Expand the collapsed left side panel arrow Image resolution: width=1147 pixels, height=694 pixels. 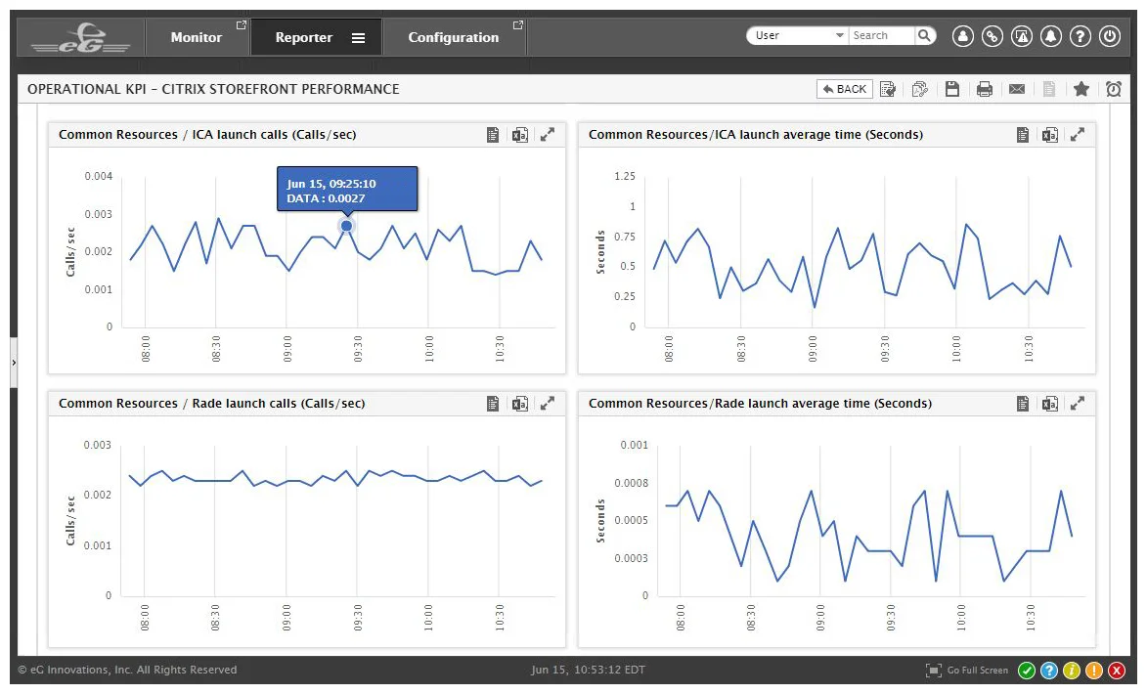click(13, 363)
